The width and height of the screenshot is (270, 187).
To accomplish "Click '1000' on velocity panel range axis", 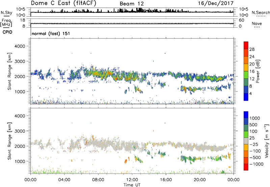I will pyautogui.click(x=20, y=161).
